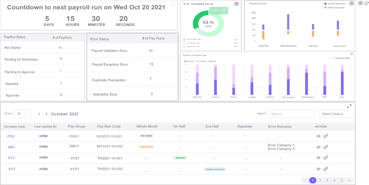Open settings gear on Completed Payroll chart
Screen dimensions: 369x185
[237, 3]
